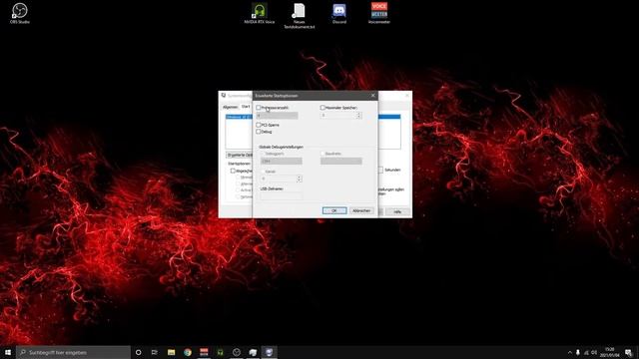Open Voicemeeter from the taskbar

coord(204,352)
